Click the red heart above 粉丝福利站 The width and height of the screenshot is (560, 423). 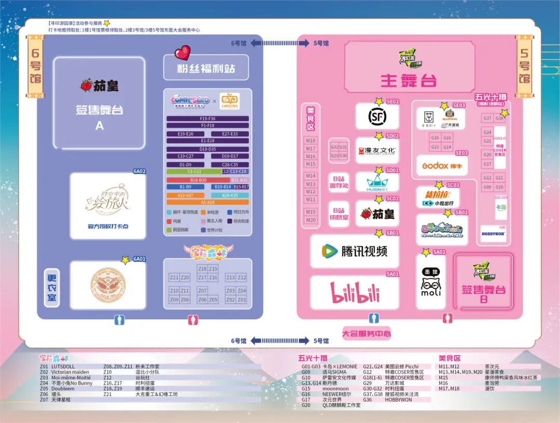tap(183, 53)
